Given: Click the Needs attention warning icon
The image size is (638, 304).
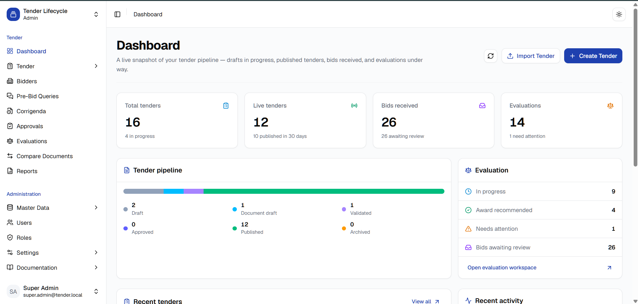Looking at the screenshot, I should (468, 229).
